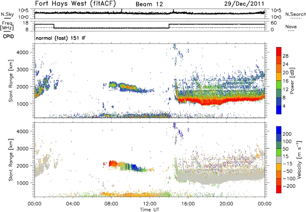Click the 'Nave' legend label
The image size is (306, 212).
tap(291, 26)
